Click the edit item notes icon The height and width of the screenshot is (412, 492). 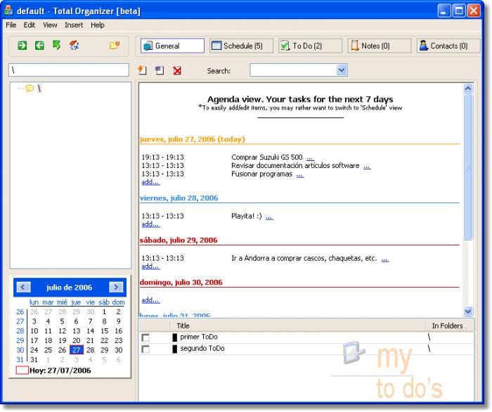160,70
